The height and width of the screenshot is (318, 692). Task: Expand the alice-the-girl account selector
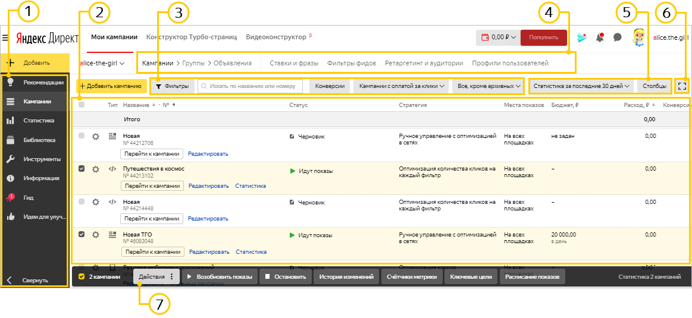102,63
